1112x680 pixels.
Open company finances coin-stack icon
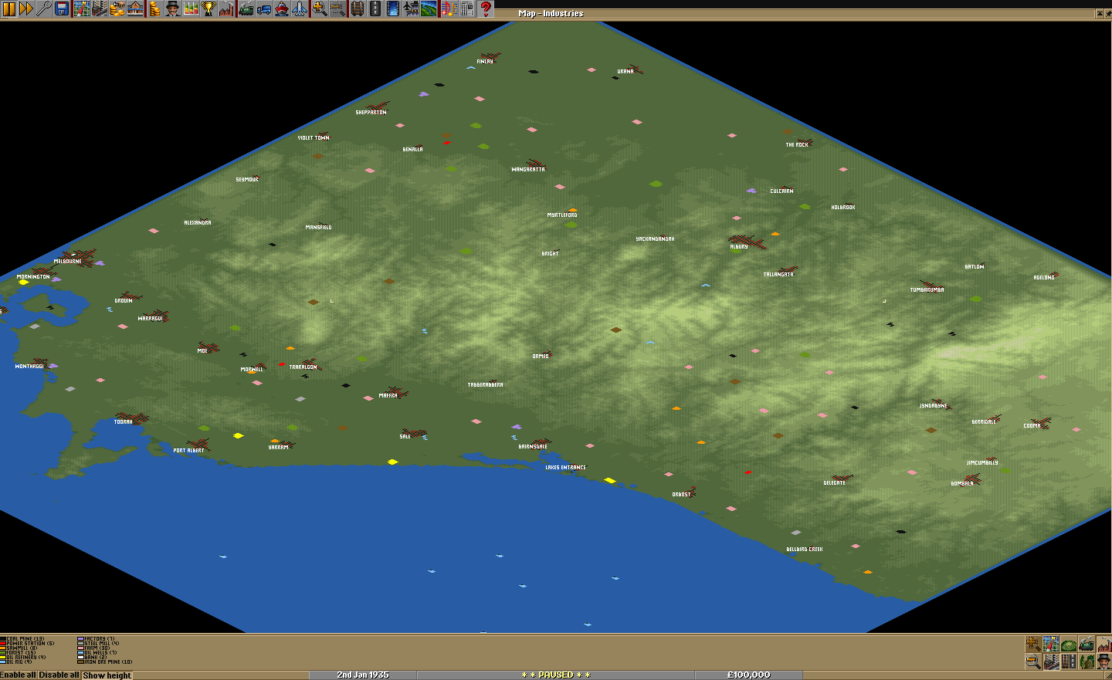click(x=154, y=8)
